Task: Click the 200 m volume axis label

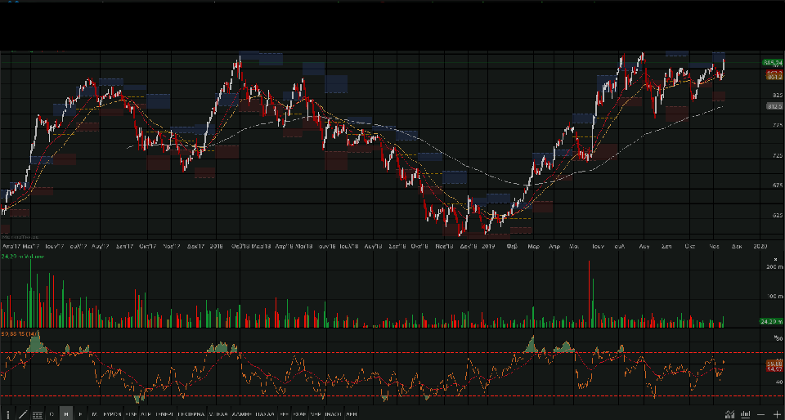Action: [773, 267]
